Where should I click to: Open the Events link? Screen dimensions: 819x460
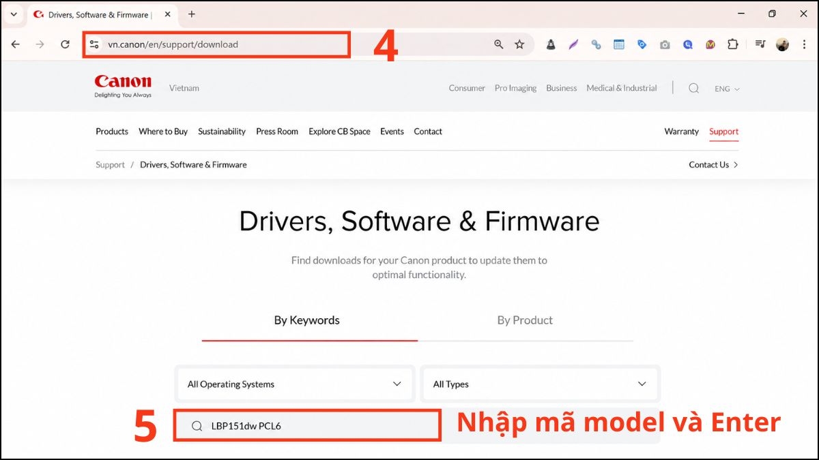[392, 132]
